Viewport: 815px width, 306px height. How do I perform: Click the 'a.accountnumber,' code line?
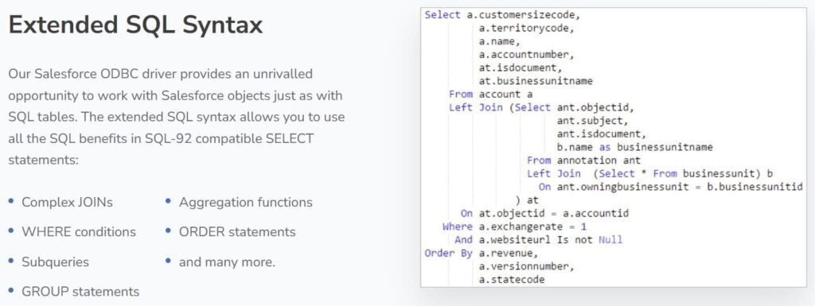pyautogui.click(x=527, y=55)
